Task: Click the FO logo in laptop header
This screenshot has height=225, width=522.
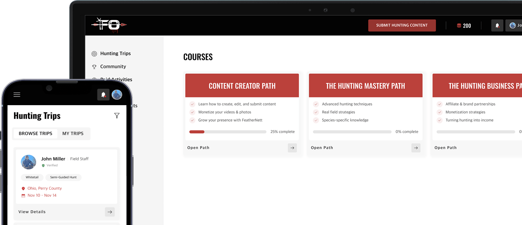Action: click(x=109, y=25)
